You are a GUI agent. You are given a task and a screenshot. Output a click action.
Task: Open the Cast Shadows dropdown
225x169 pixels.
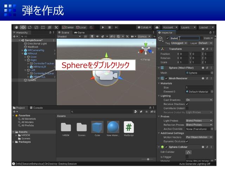199,100
